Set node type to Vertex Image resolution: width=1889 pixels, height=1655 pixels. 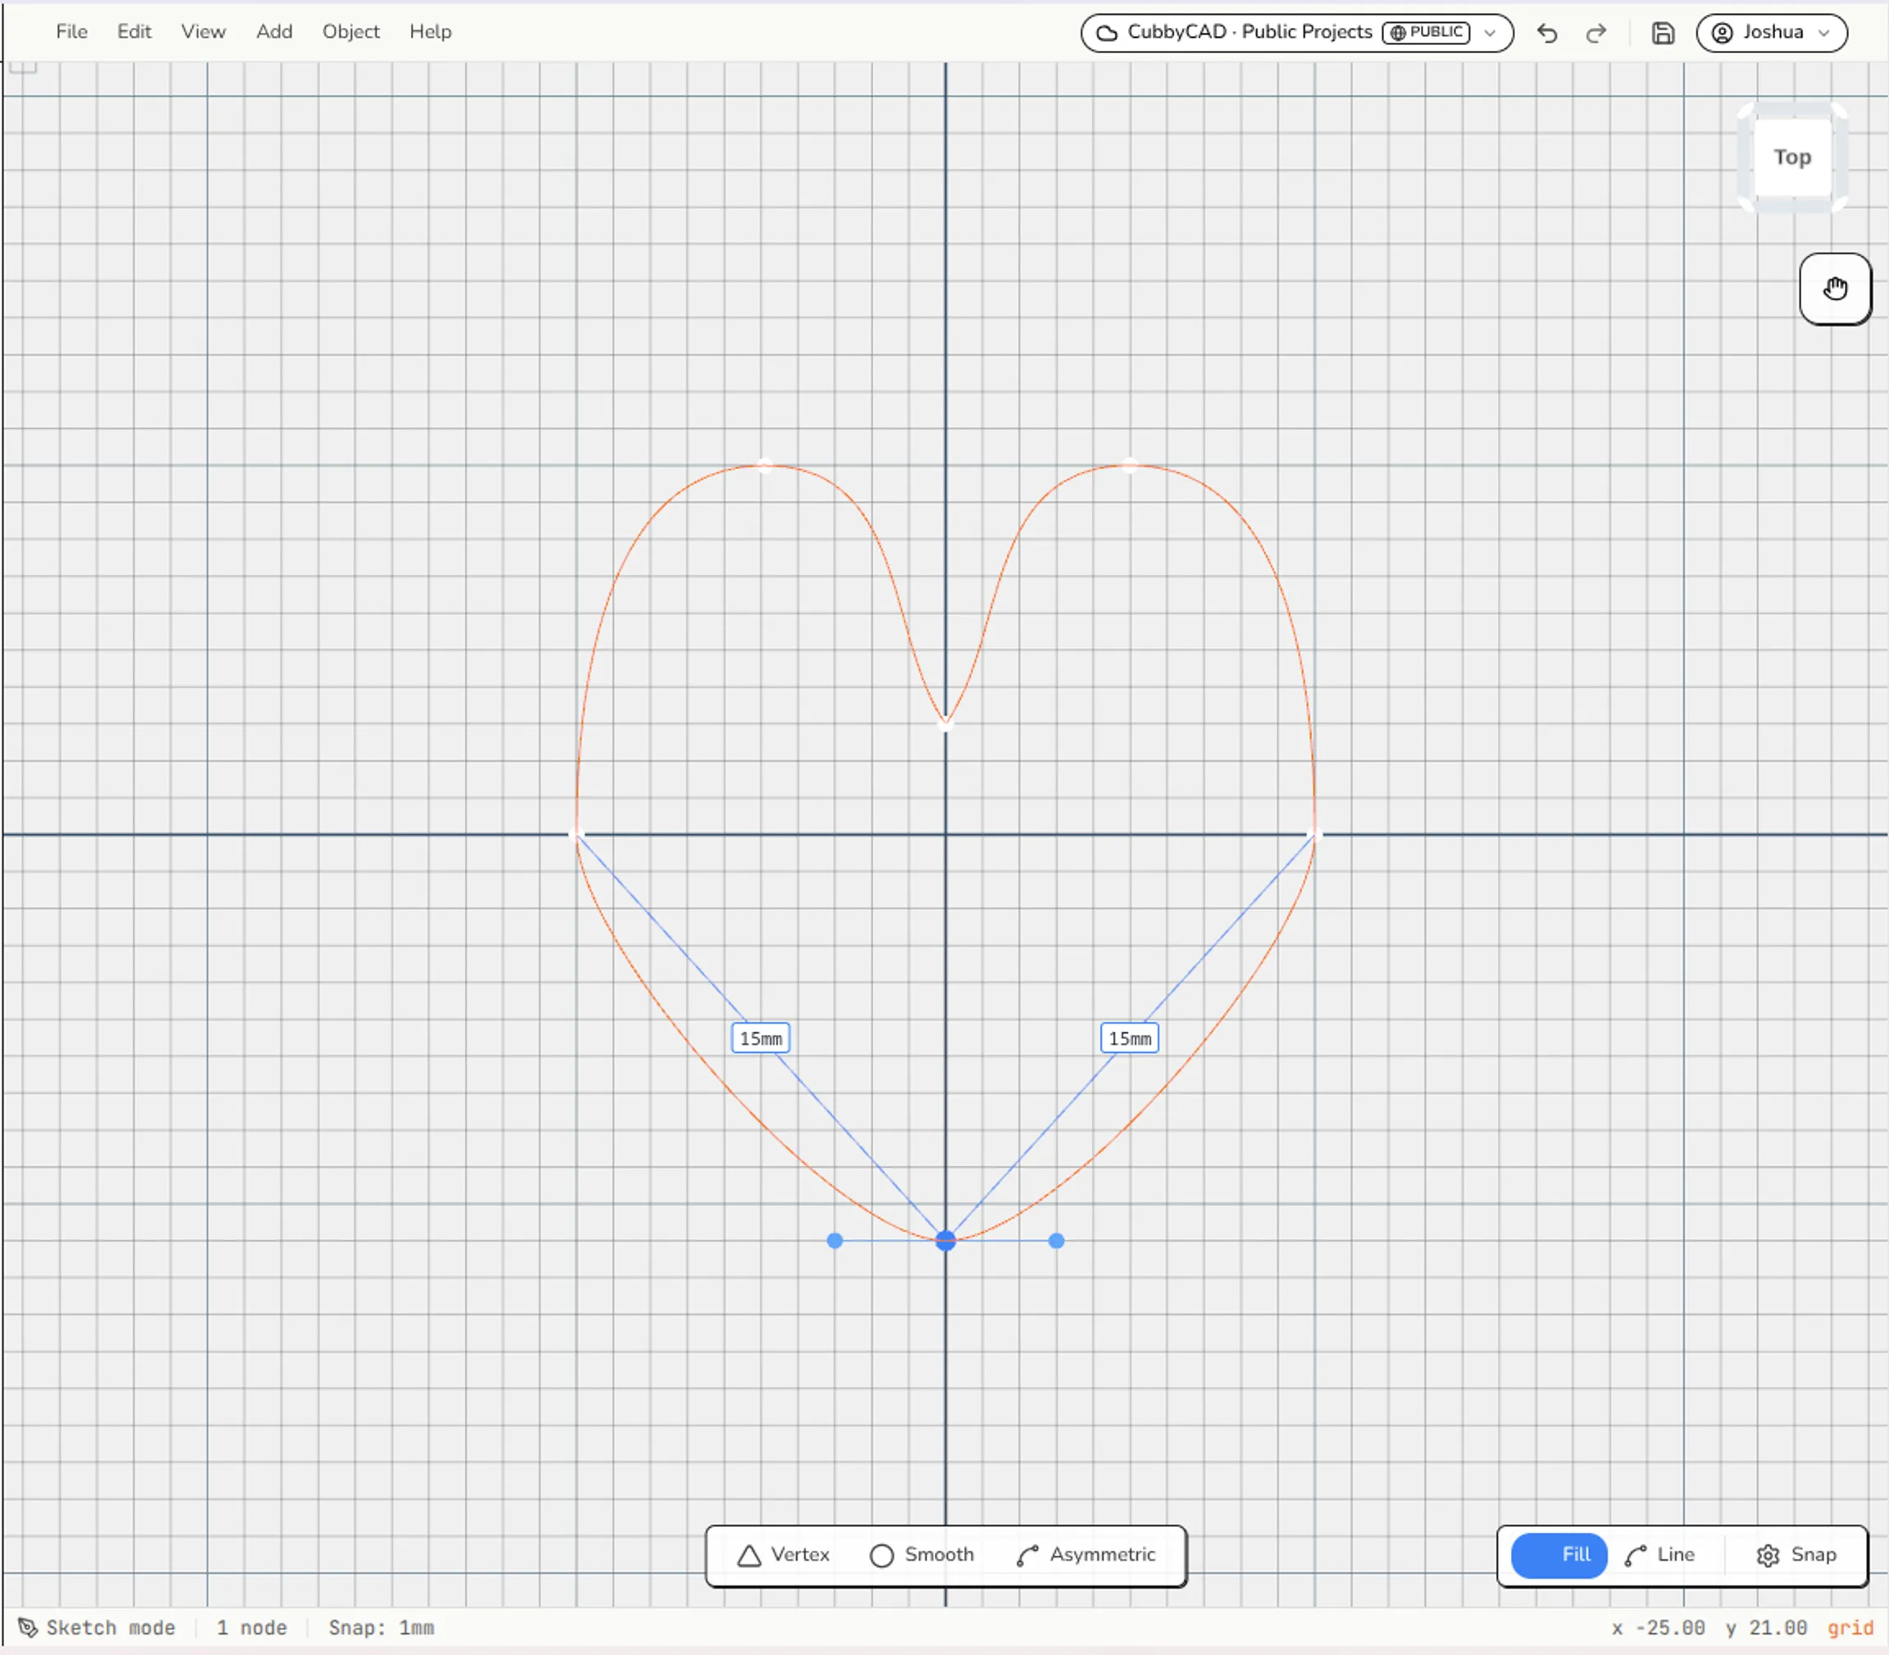783,1555
